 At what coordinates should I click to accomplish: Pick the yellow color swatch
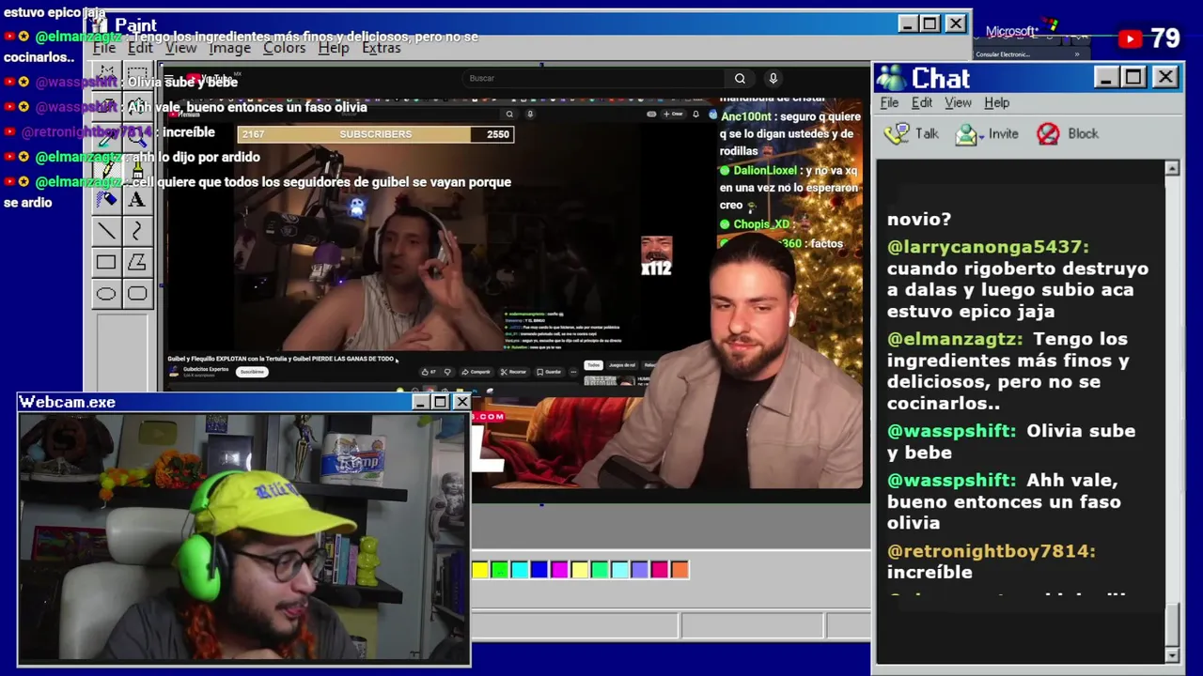pyautogui.click(x=480, y=570)
